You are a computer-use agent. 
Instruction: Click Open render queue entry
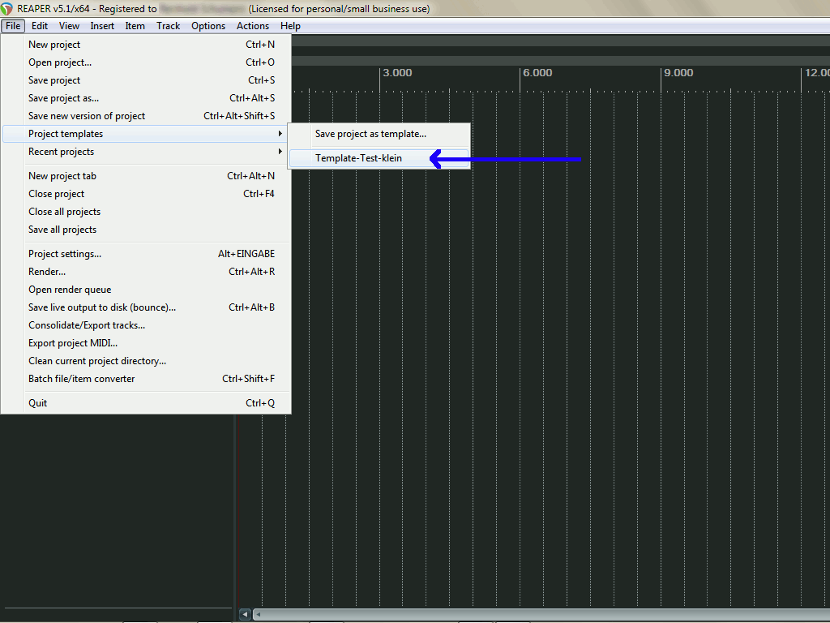[x=146, y=290]
